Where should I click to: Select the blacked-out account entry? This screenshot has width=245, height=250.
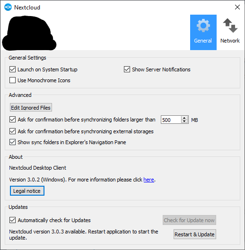tap(29, 33)
